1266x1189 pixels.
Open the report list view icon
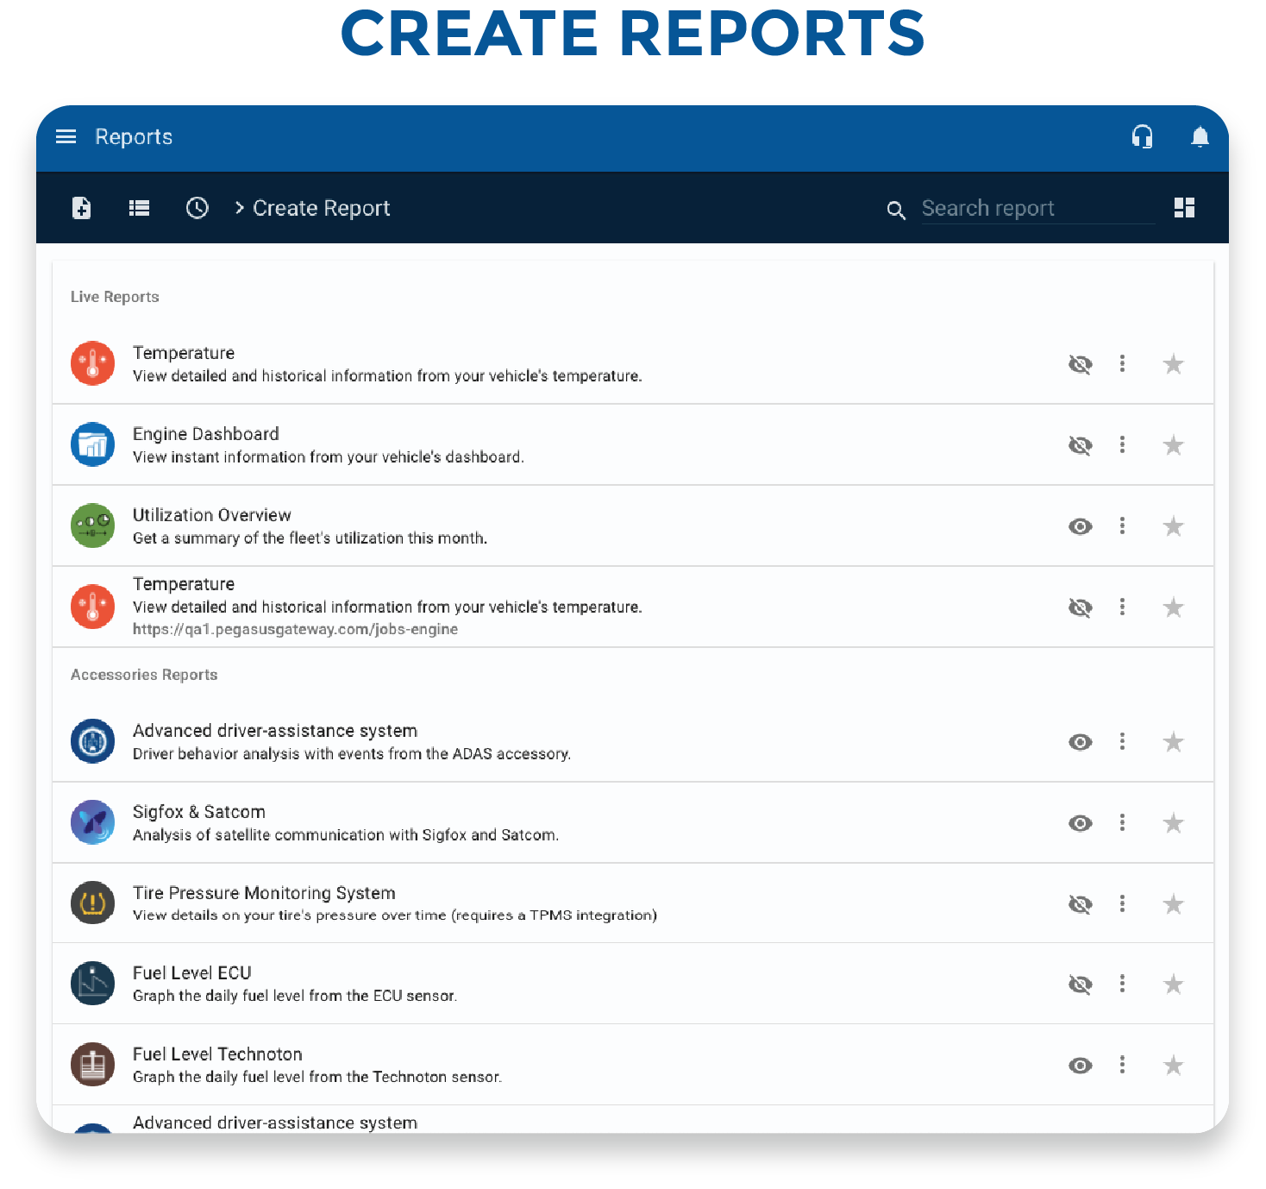(x=139, y=208)
